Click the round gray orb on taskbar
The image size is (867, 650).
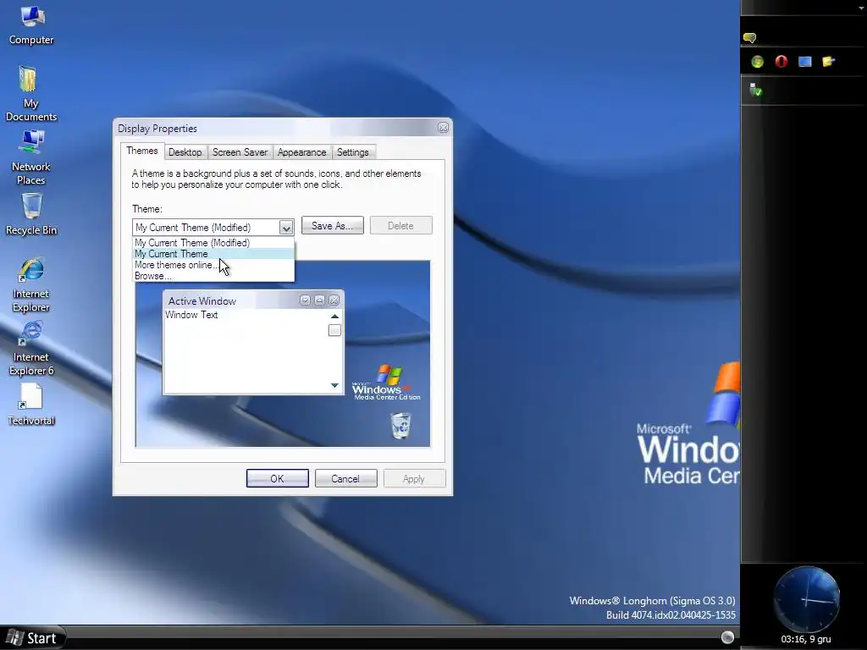(x=727, y=637)
